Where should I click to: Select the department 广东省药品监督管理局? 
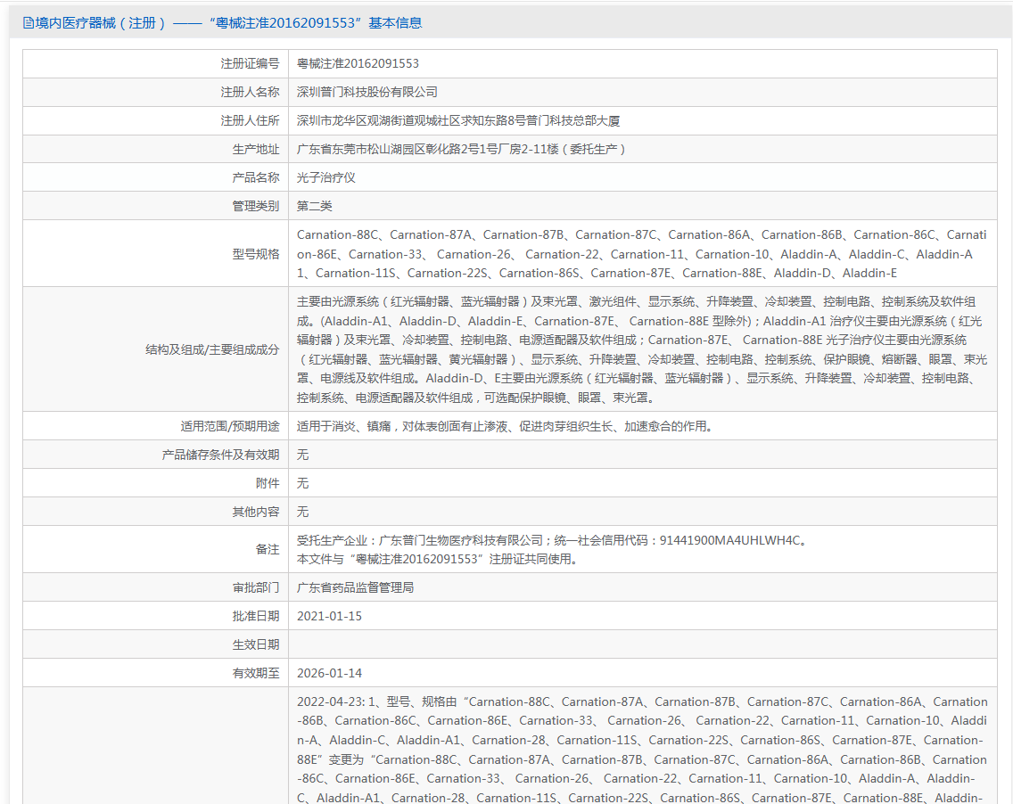tap(355, 587)
